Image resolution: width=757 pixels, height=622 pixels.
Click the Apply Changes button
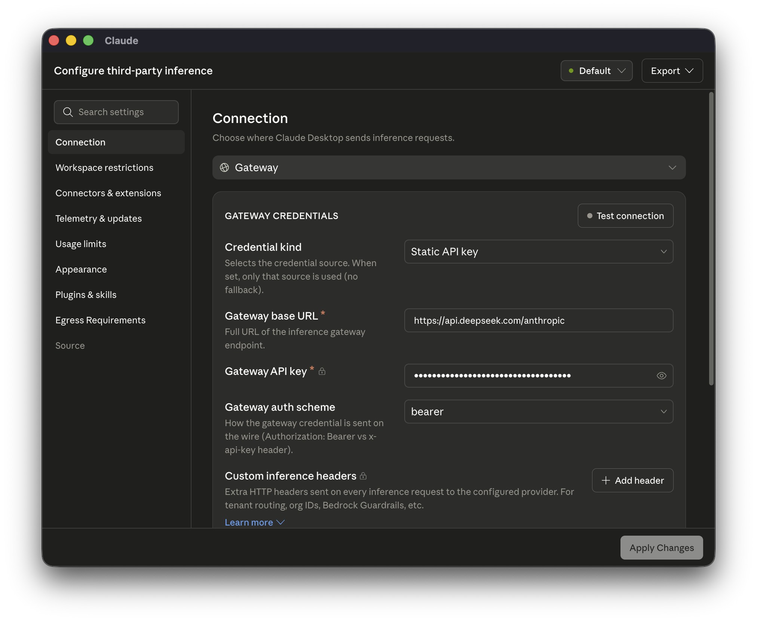click(x=662, y=548)
